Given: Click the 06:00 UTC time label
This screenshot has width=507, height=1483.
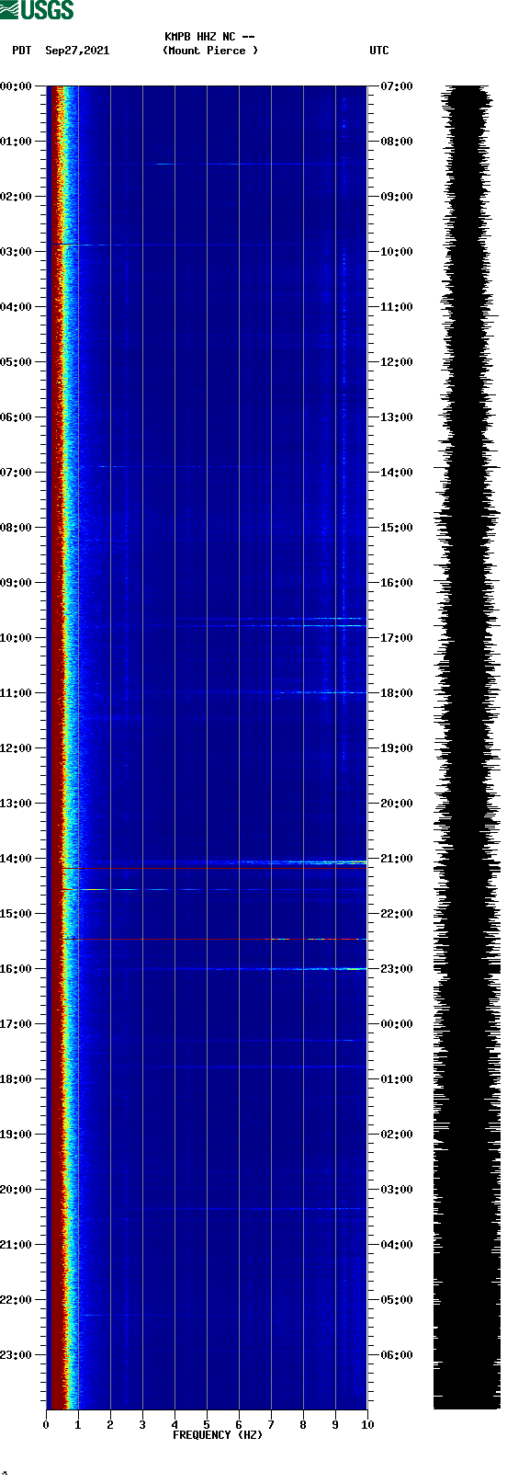Looking at the screenshot, I should click(397, 1355).
